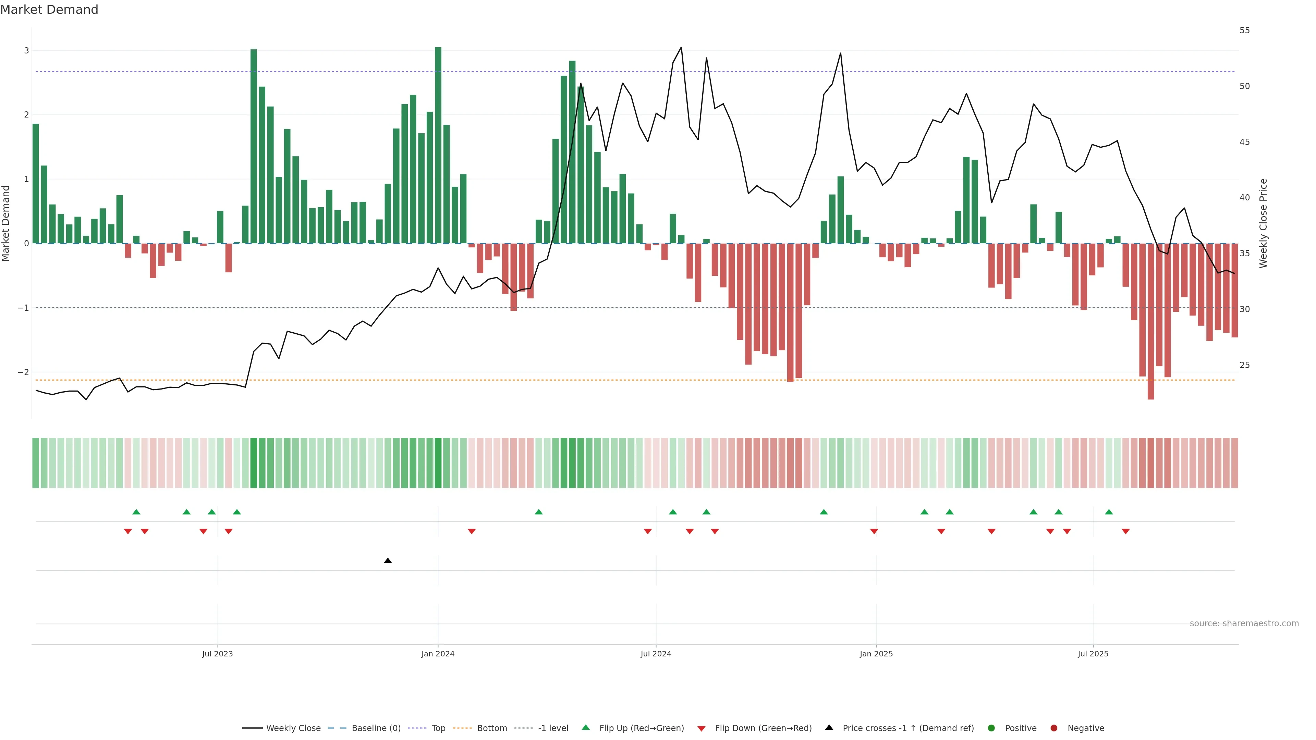Click the first green flip-up triangle marker
The image size is (1316, 740).
(136, 512)
